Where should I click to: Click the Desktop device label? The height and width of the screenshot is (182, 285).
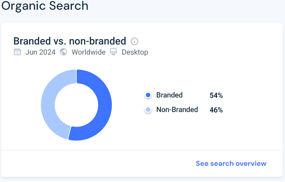tap(135, 52)
